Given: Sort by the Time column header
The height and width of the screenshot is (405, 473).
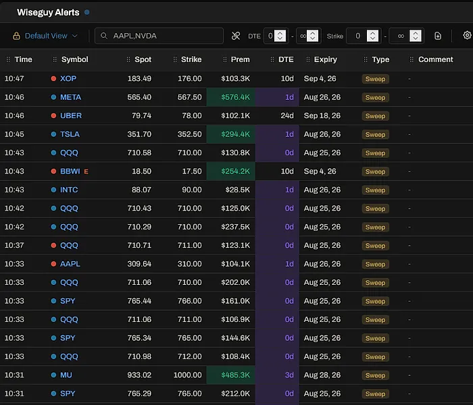Looking at the screenshot, I should coord(23,59).
